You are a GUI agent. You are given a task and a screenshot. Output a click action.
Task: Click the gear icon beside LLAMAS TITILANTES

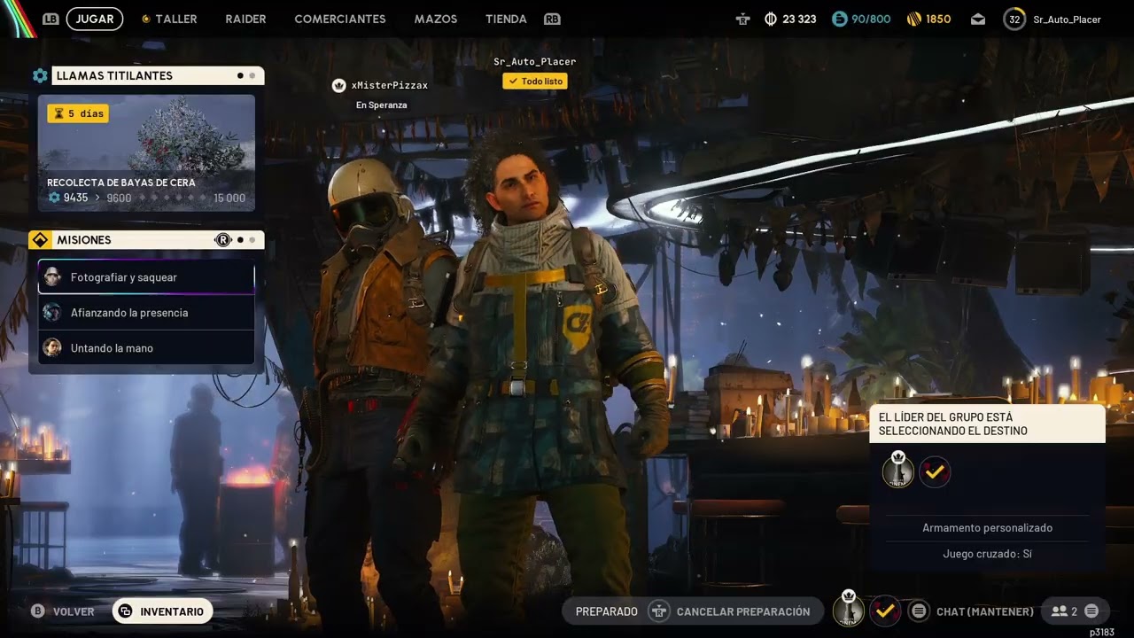[x=40, y=75]
